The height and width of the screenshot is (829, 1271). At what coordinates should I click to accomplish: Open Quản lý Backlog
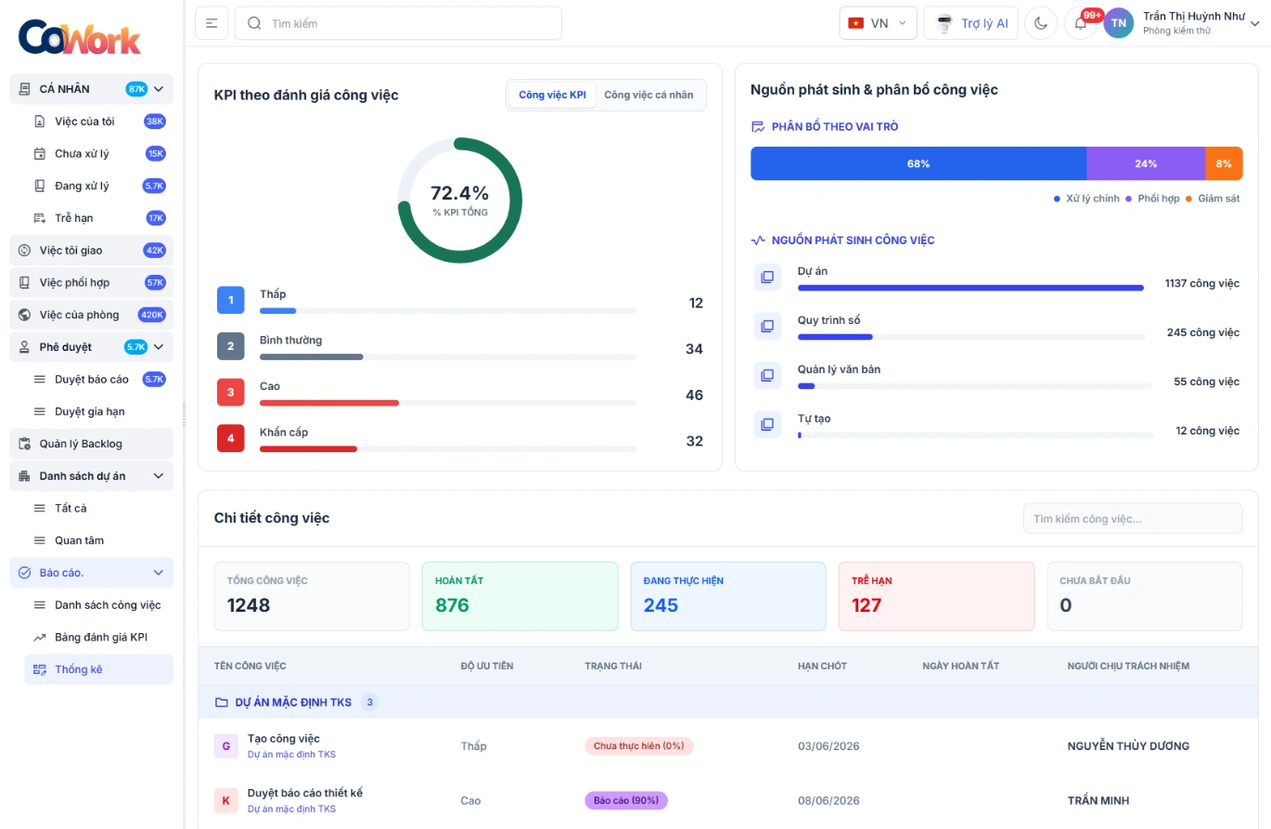[91, 444]
